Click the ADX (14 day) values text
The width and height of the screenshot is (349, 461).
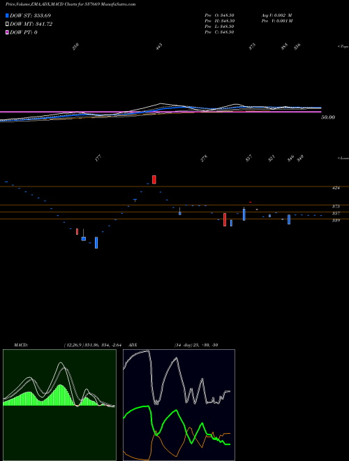coord(196,344)
